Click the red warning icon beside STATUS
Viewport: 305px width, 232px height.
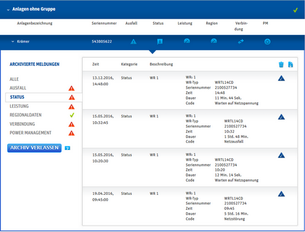(x=71, y=97)
